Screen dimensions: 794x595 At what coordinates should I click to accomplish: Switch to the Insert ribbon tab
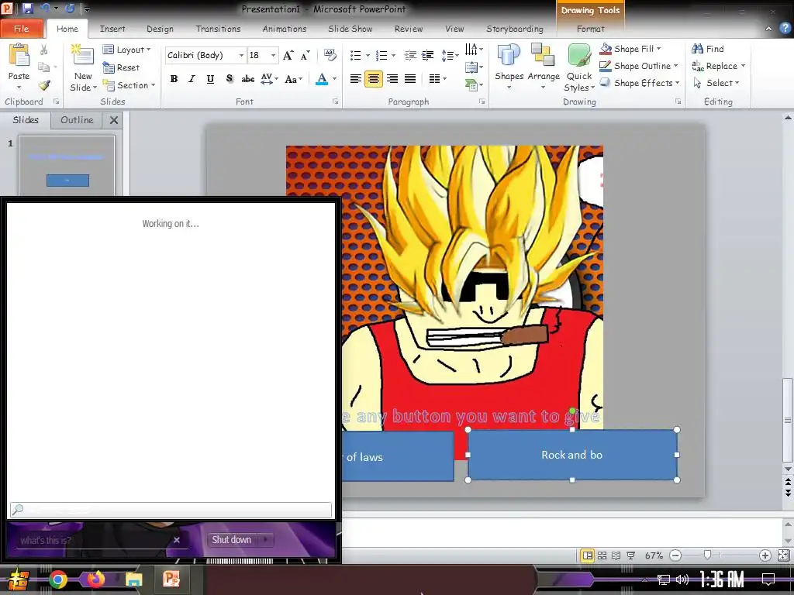coord(112,29)
